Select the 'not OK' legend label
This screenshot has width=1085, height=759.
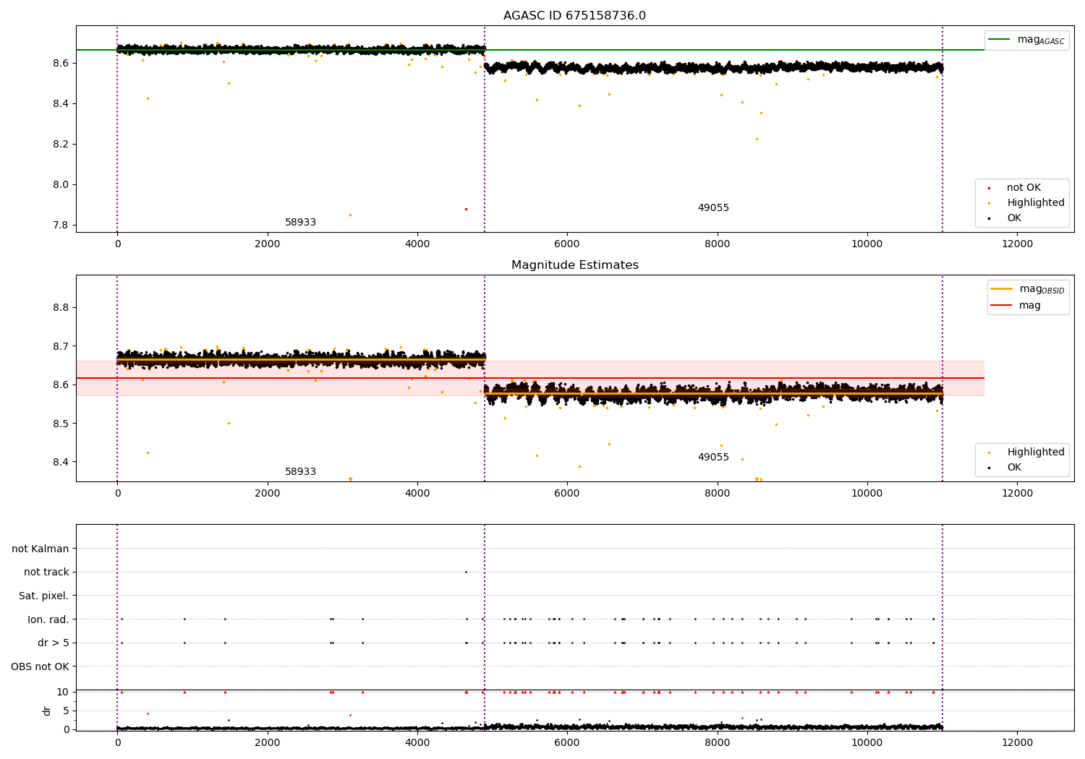[x=1024, y=188]
